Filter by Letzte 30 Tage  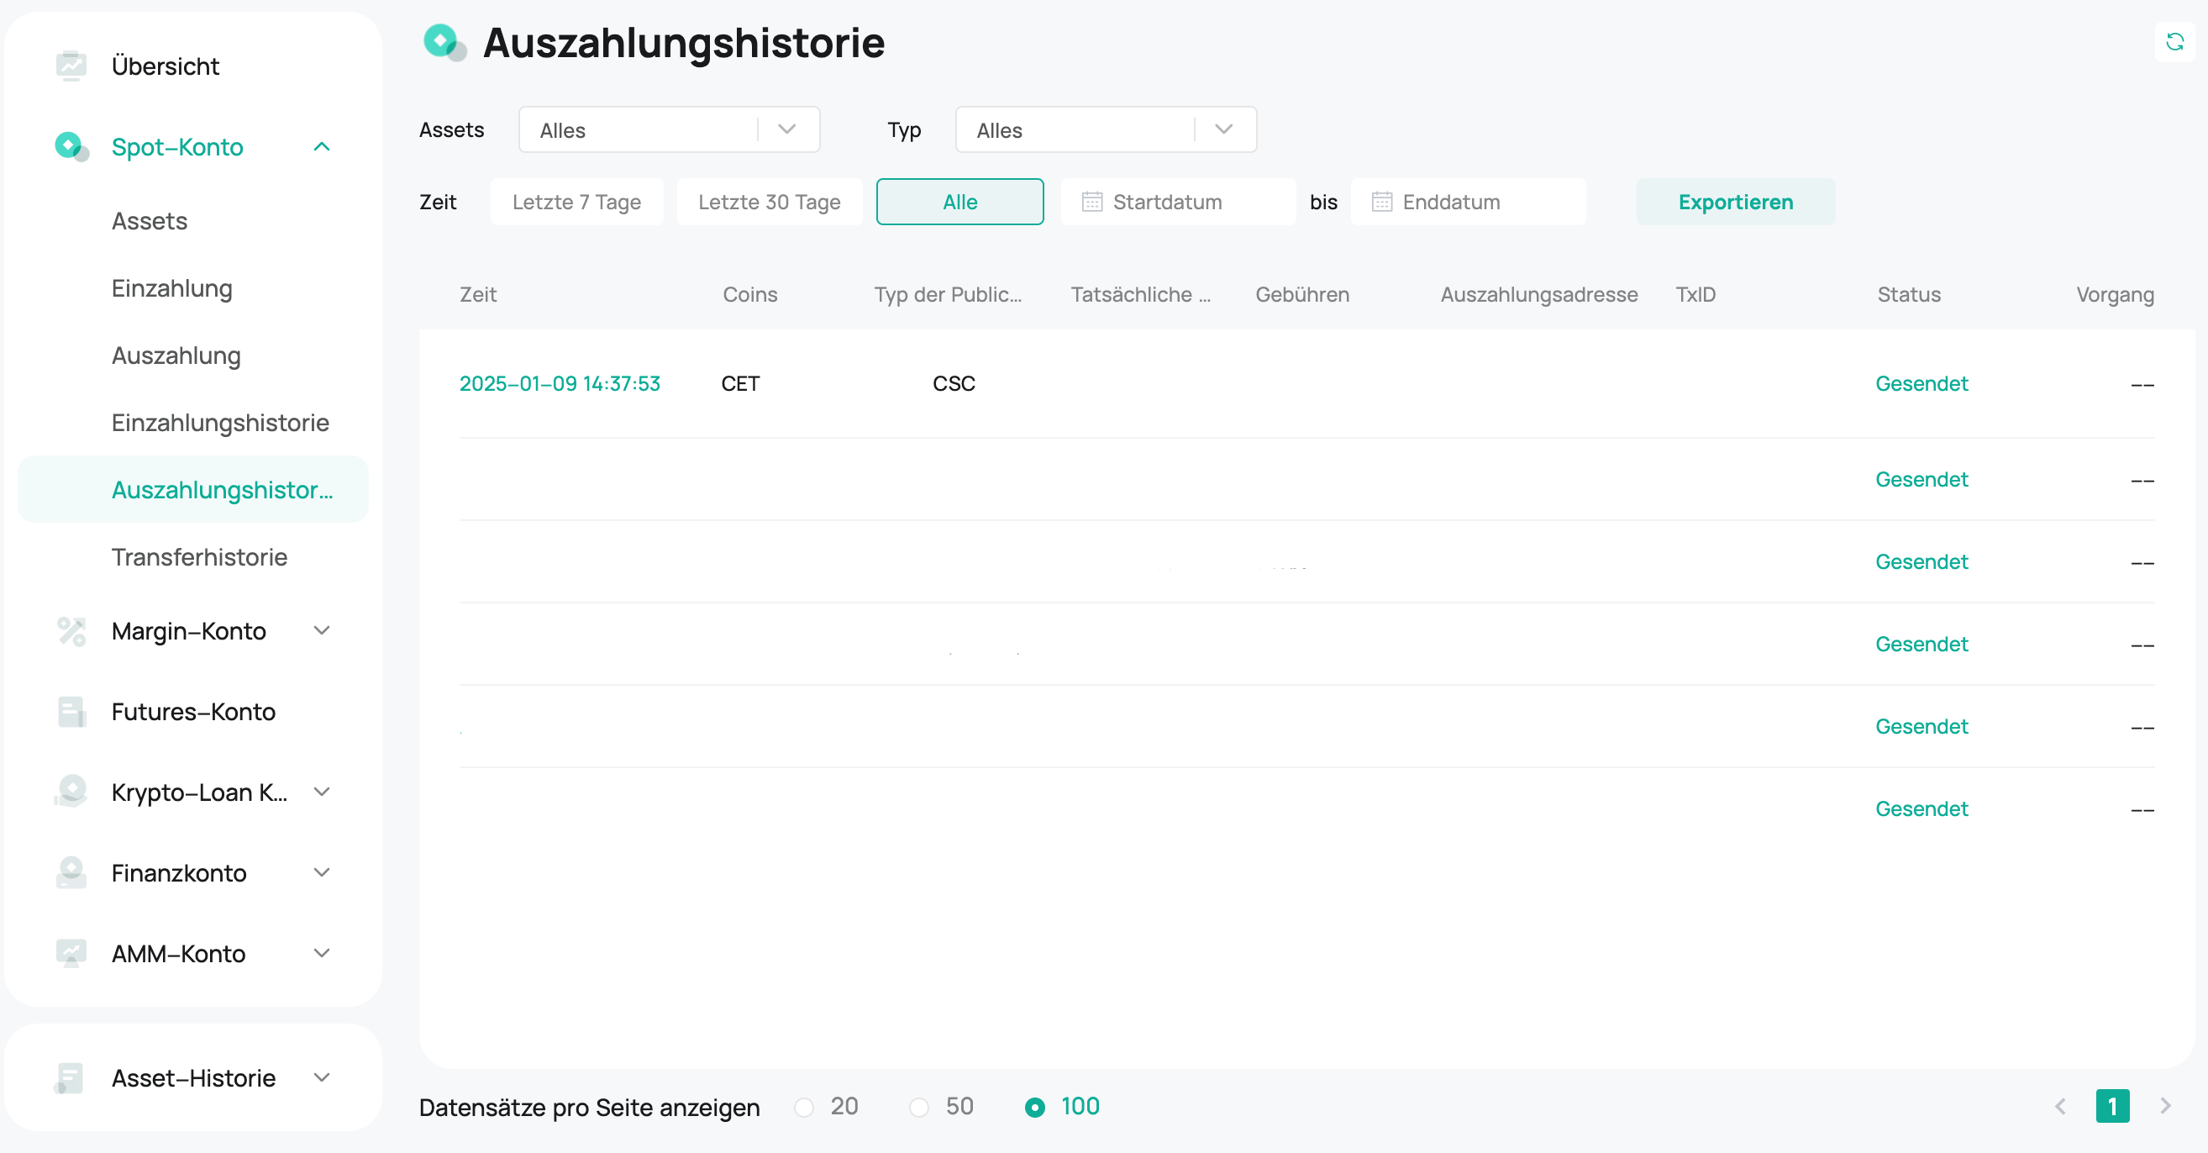(x=769, y=202)
